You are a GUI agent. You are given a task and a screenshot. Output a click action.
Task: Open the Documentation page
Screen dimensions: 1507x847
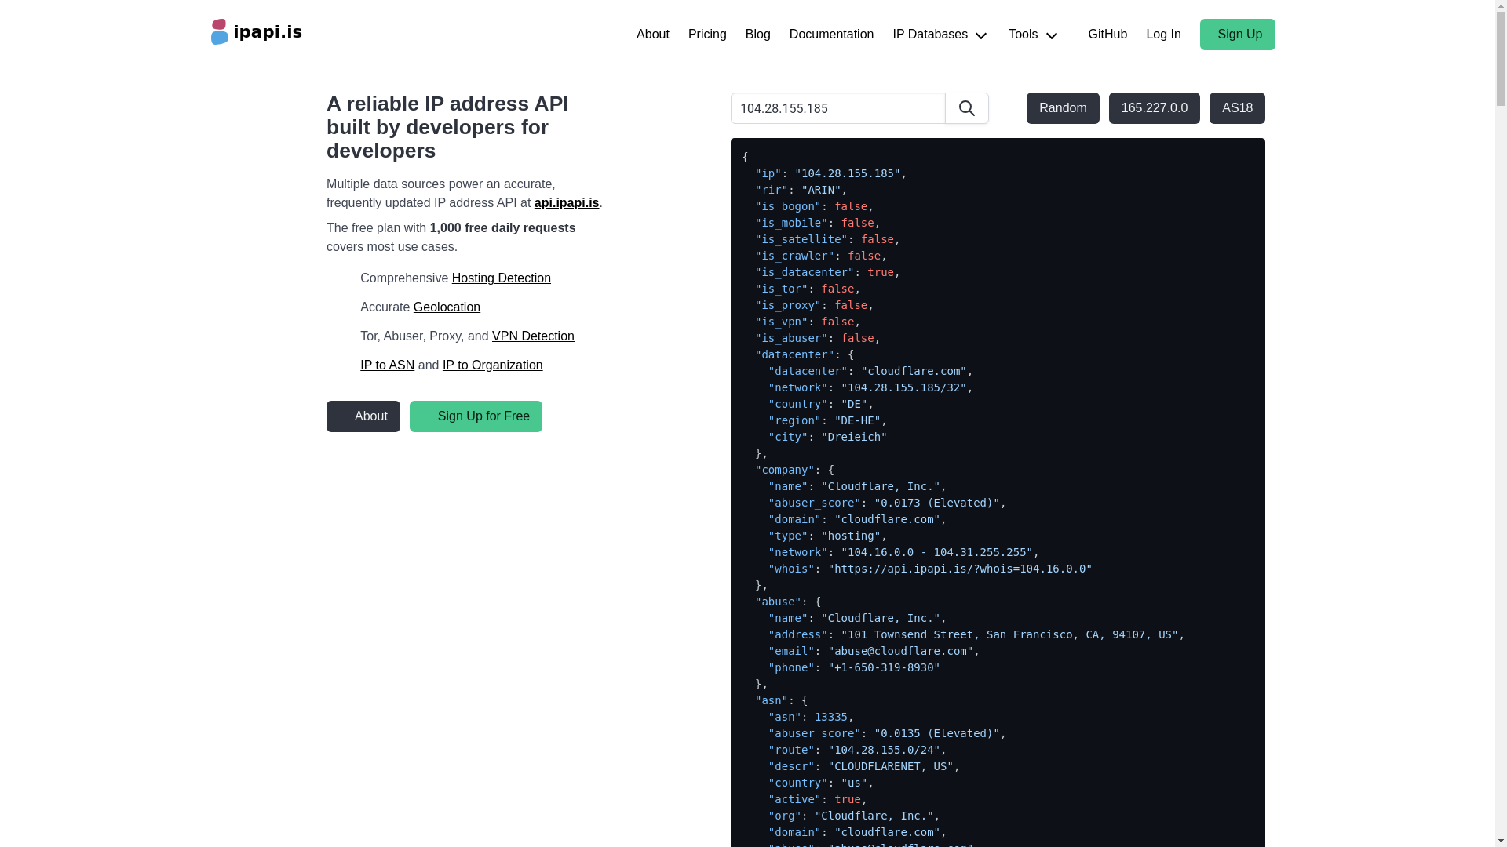click(x=830, y=35)
